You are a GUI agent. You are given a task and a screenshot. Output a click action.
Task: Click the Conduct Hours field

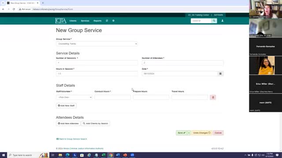(113, 97)
